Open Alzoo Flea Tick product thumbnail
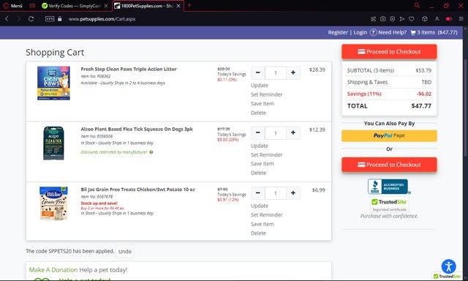This screenshot has height=281, width=468. pos(53,143)
